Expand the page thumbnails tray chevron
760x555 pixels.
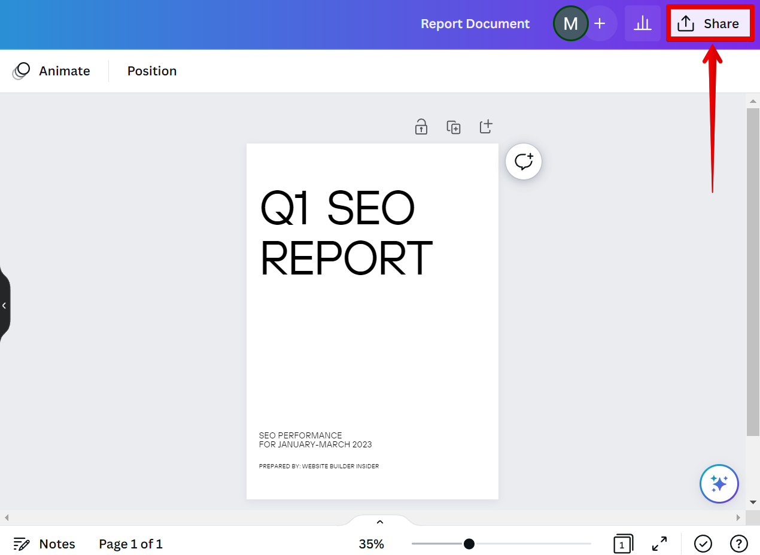[x=379, y=522]
